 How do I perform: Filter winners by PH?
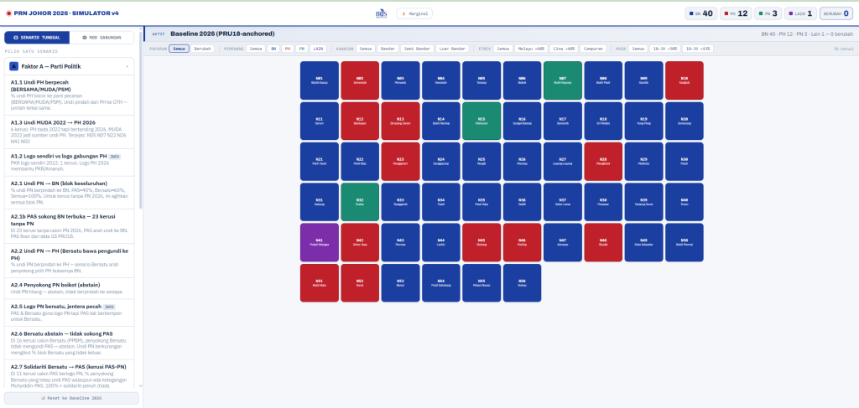(x=288, y=49)
